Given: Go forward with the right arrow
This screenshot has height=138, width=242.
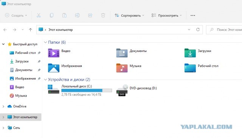Looking at the screenshot, I should point(14,30).
